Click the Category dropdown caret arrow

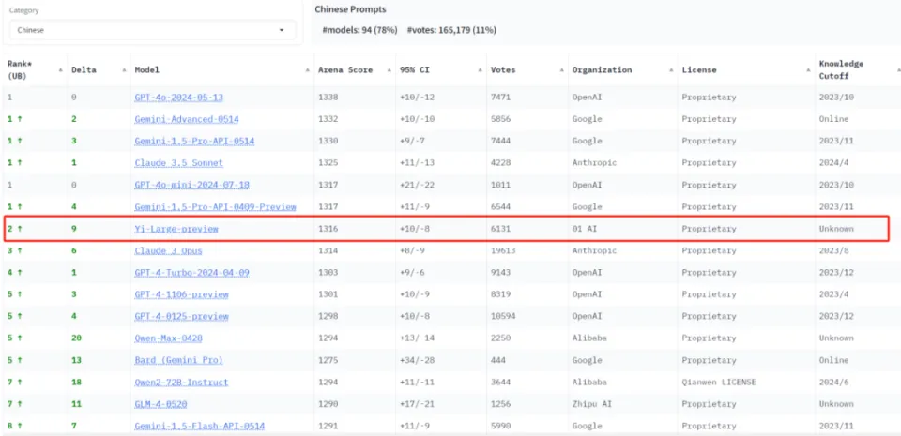point(281,30)
